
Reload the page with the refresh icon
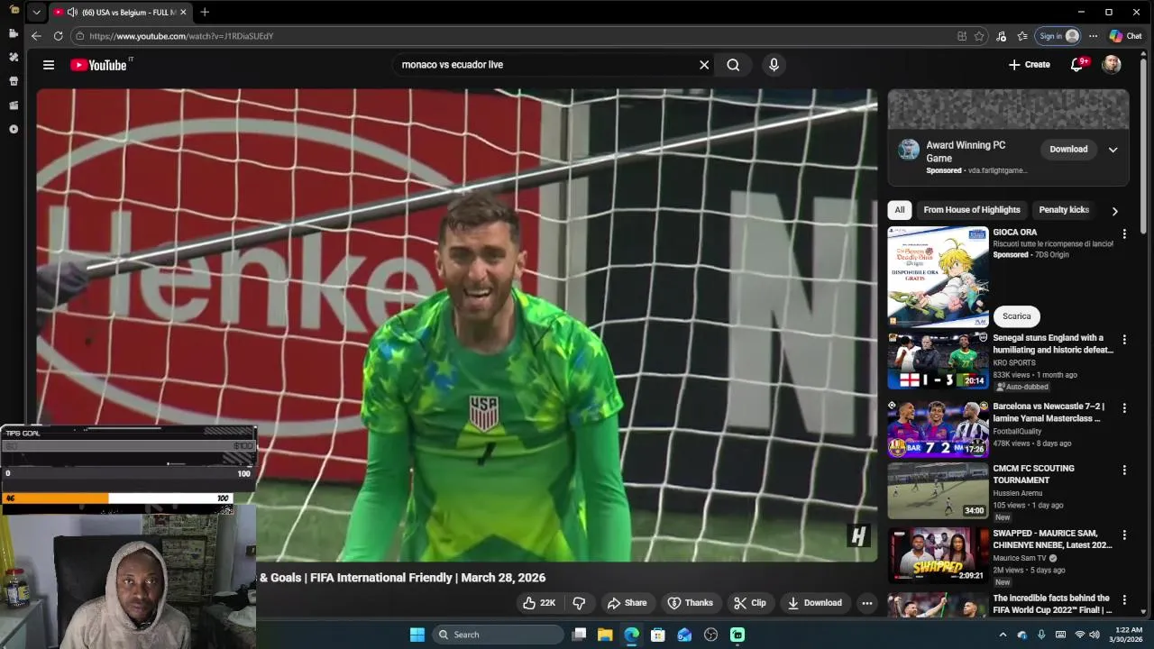(59, 36)
